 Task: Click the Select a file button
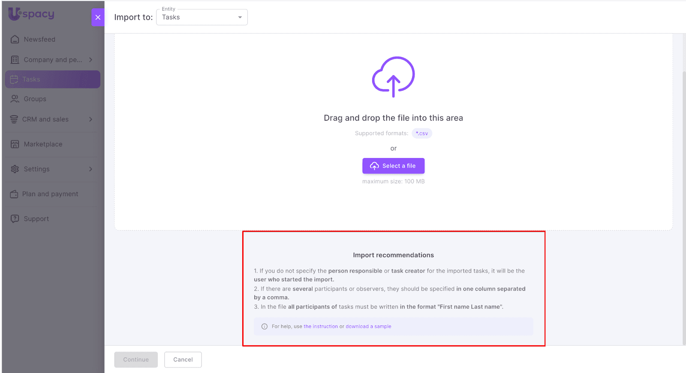point(393,166)
